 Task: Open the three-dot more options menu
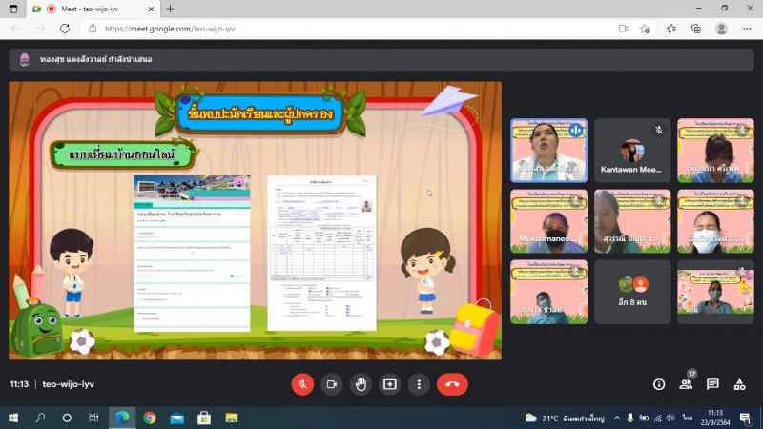(419, 384)
